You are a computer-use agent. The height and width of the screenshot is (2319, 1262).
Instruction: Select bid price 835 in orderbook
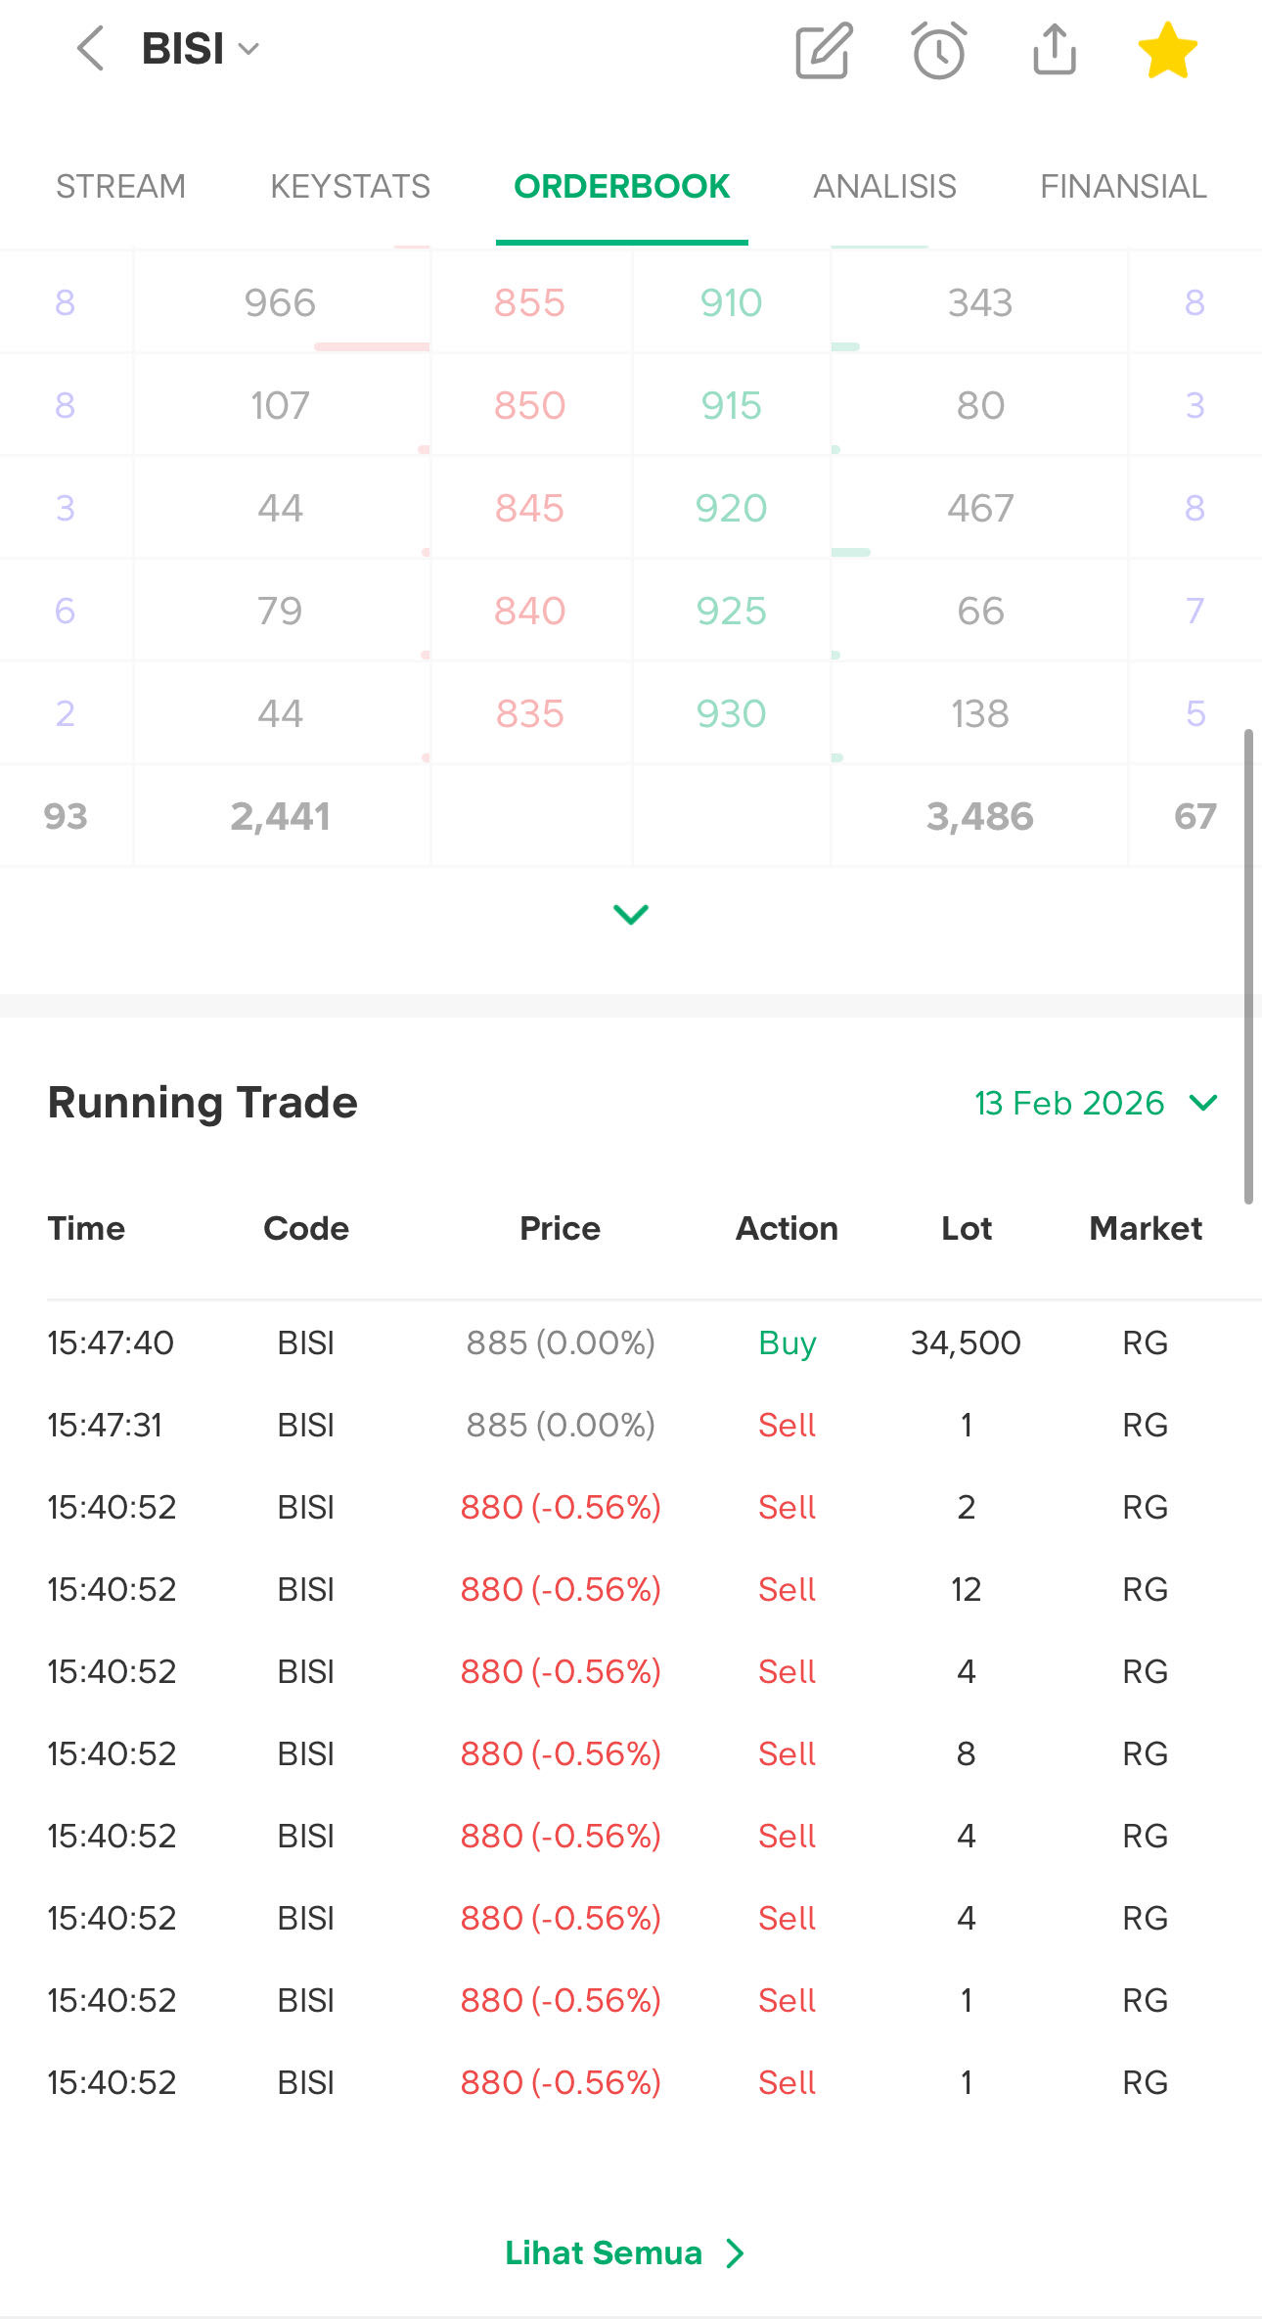click(x=529, y=713)
